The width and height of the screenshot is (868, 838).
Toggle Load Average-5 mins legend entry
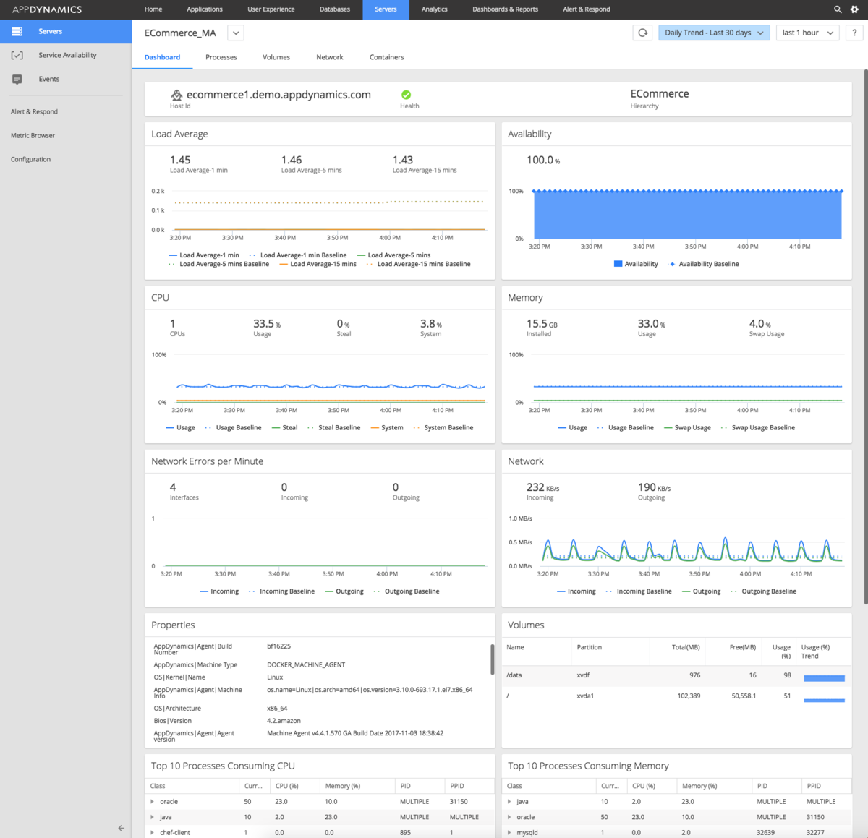[393, 255]
